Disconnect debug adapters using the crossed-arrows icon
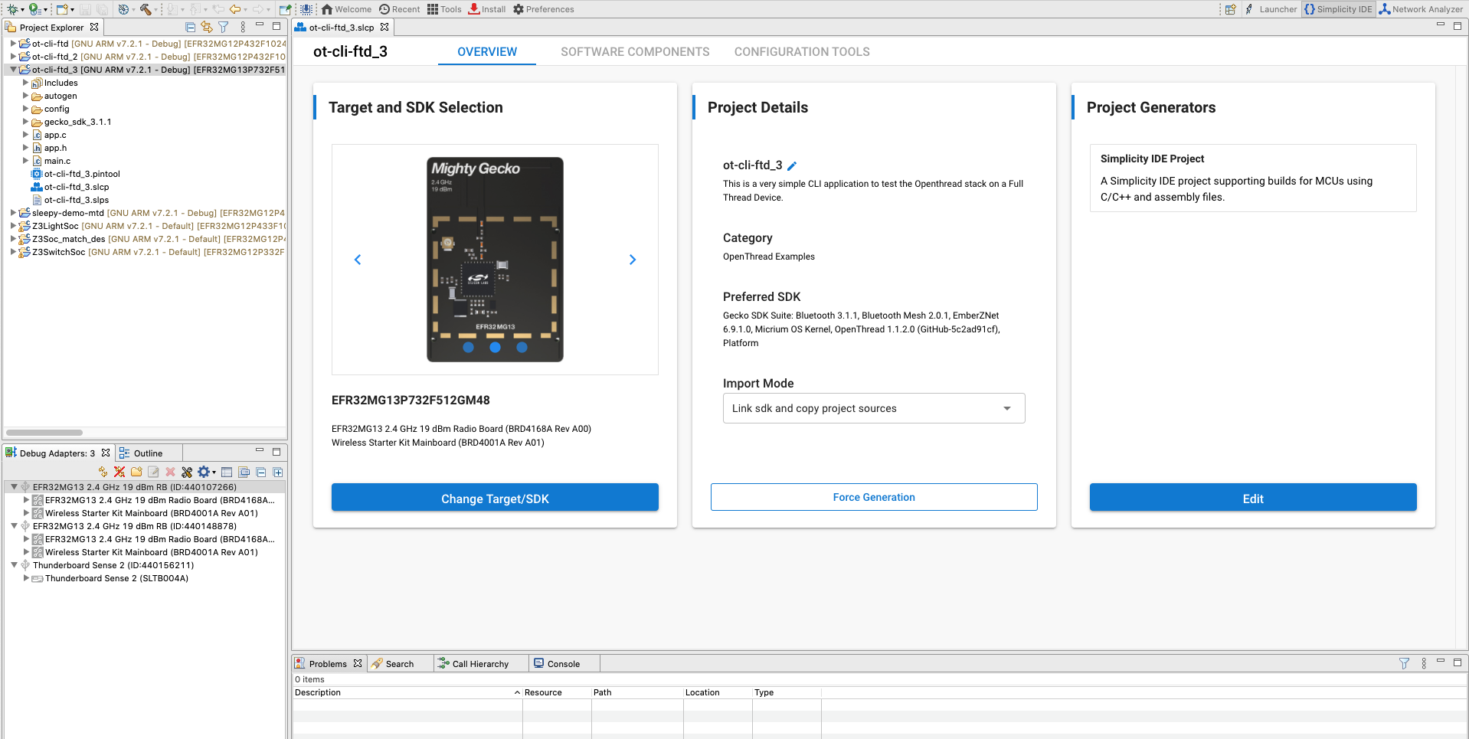This screenshot has height=739, width=1469. (119, 473)
